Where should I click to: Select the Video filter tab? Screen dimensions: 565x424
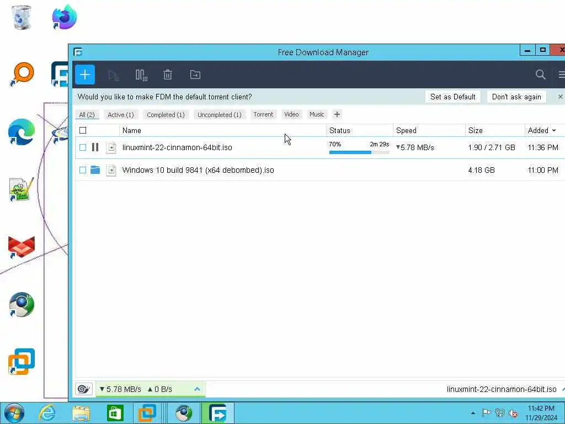pos(291,114)
